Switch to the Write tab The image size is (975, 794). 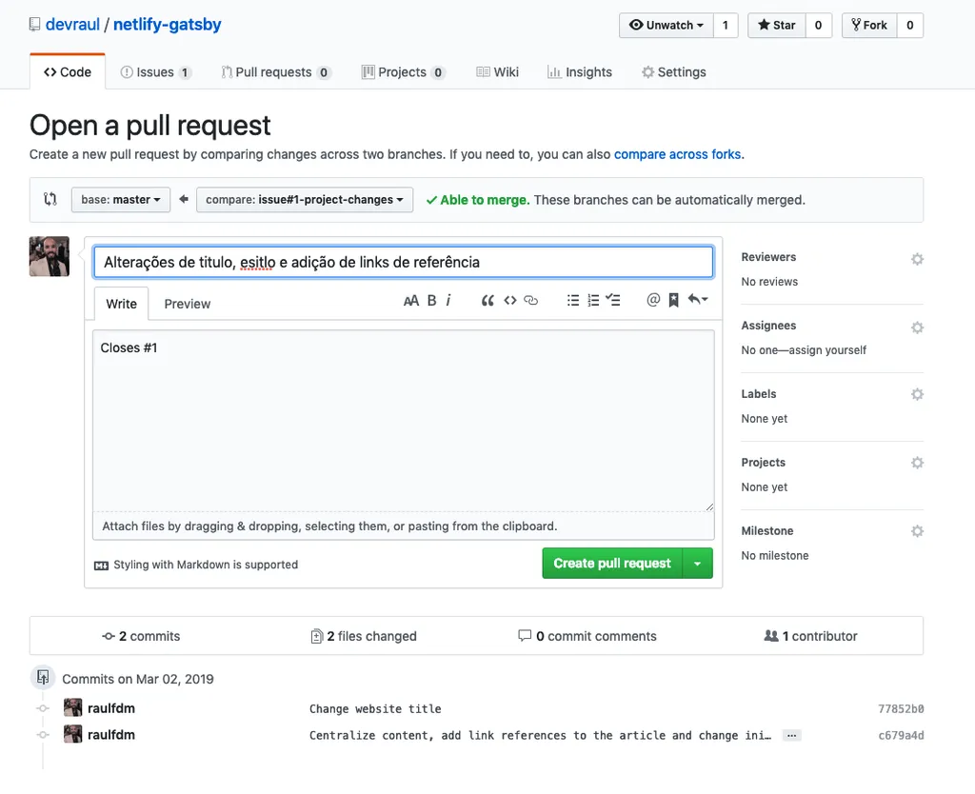click(x=121, y=304)
